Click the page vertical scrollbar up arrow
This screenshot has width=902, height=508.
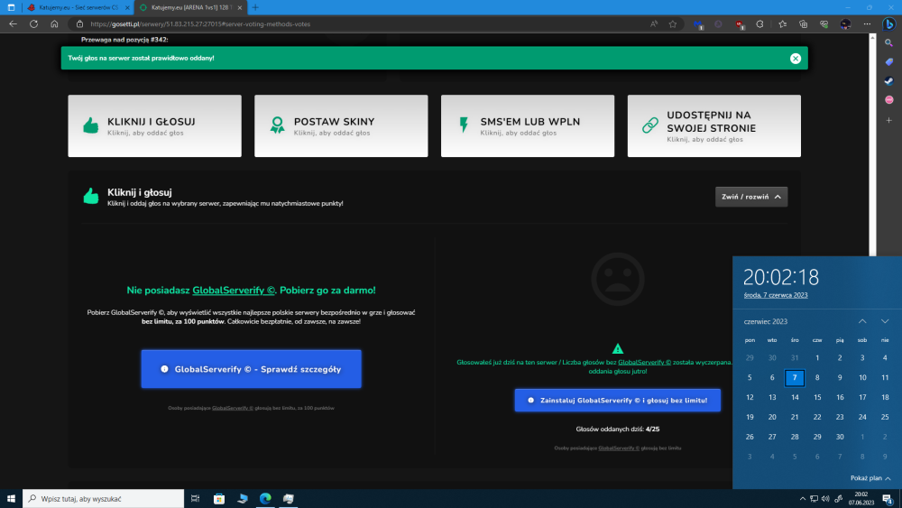[872, 37]
